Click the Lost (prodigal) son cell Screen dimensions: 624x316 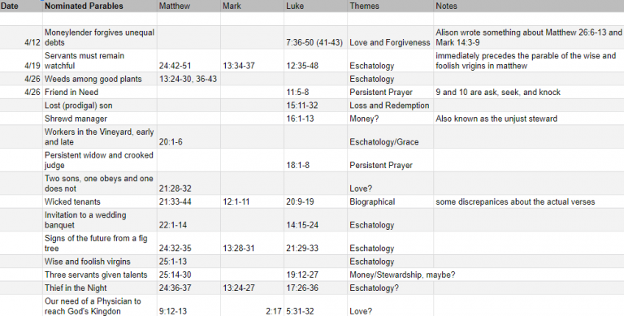pos(99,106)
